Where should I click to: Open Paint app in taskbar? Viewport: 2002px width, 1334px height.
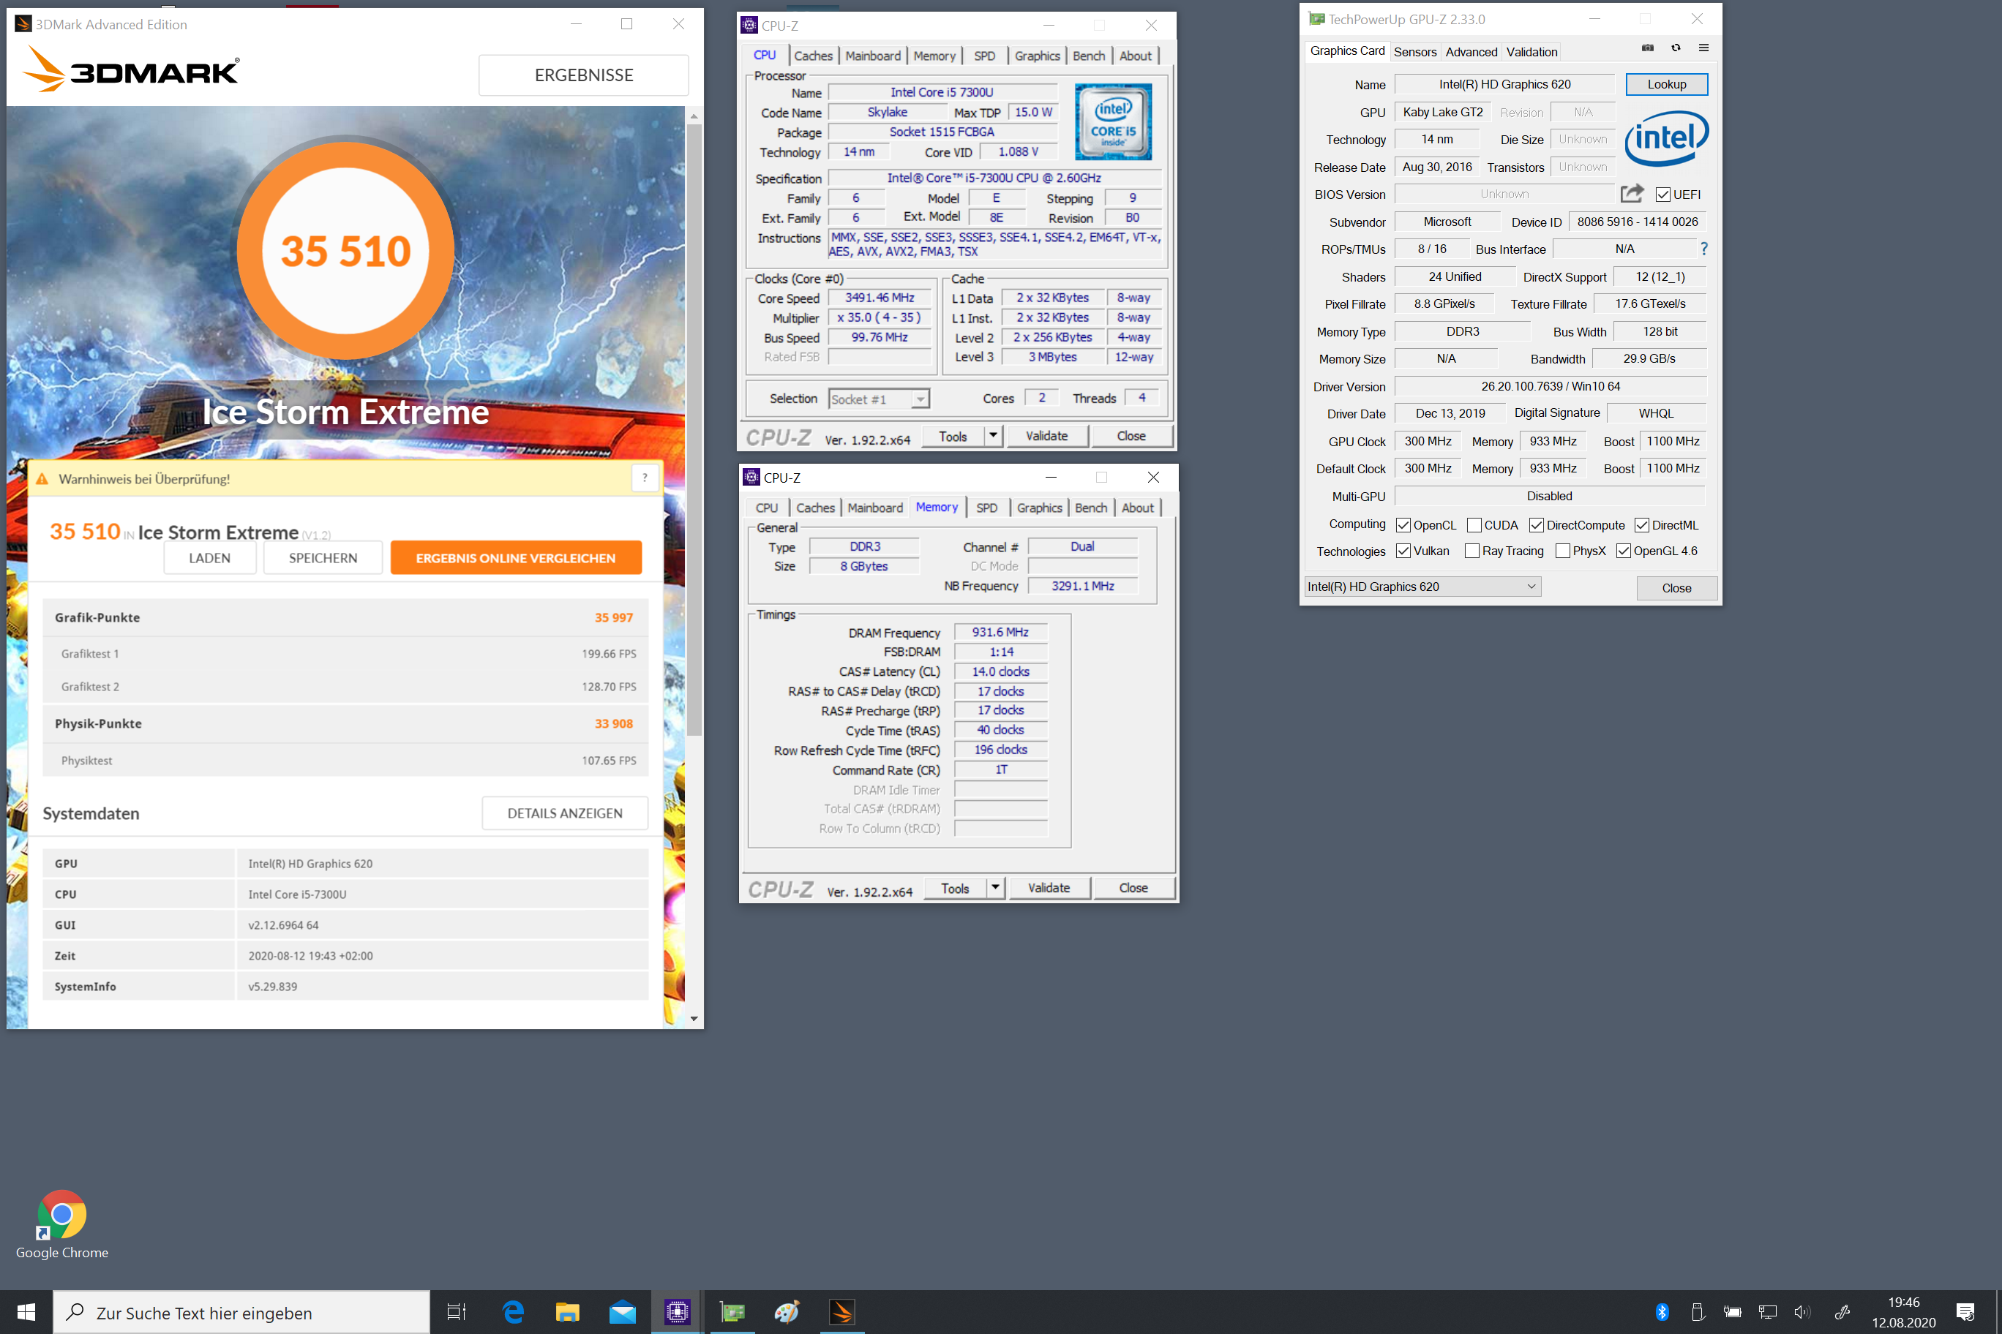[x=787, y=1312]
